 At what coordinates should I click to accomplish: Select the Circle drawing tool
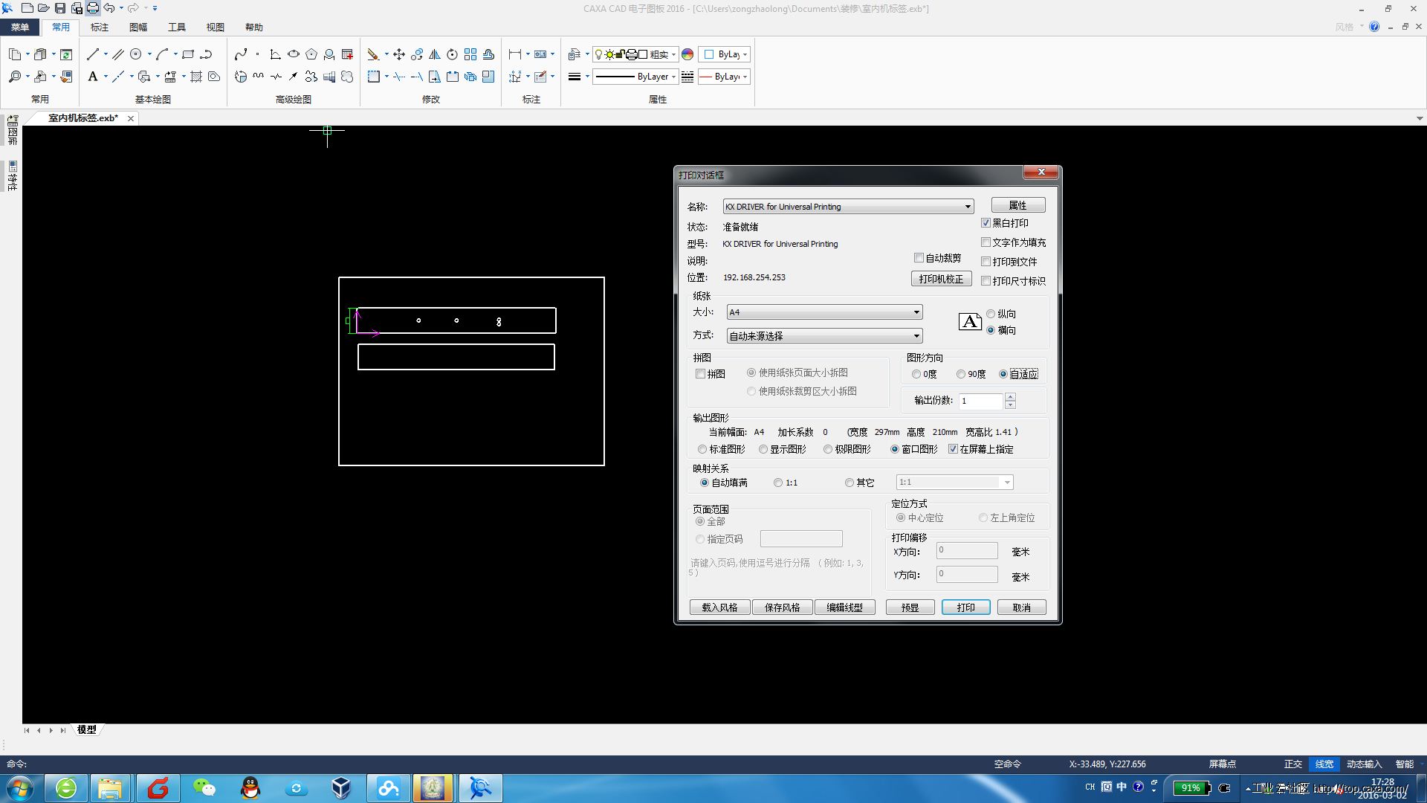pos(136,54)
